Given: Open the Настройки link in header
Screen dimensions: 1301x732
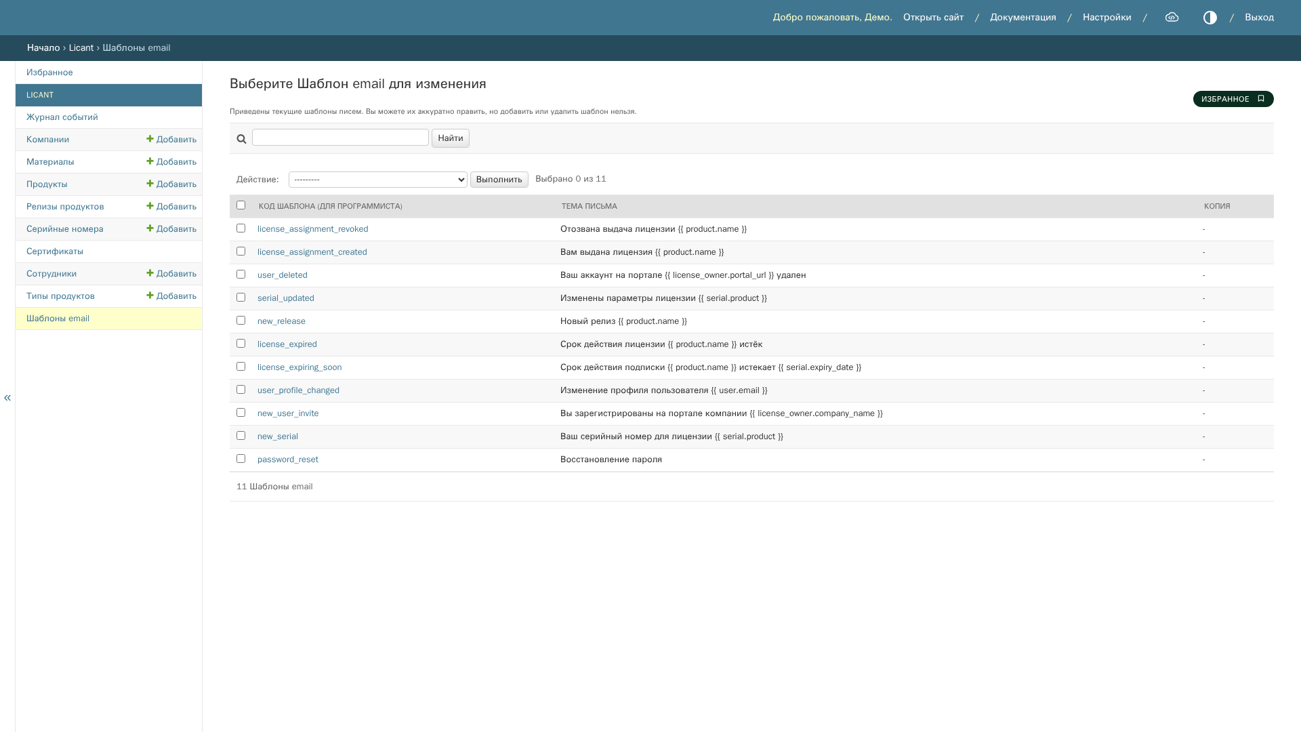Looking at the screenshot, I should click(x=1107, y=18).
